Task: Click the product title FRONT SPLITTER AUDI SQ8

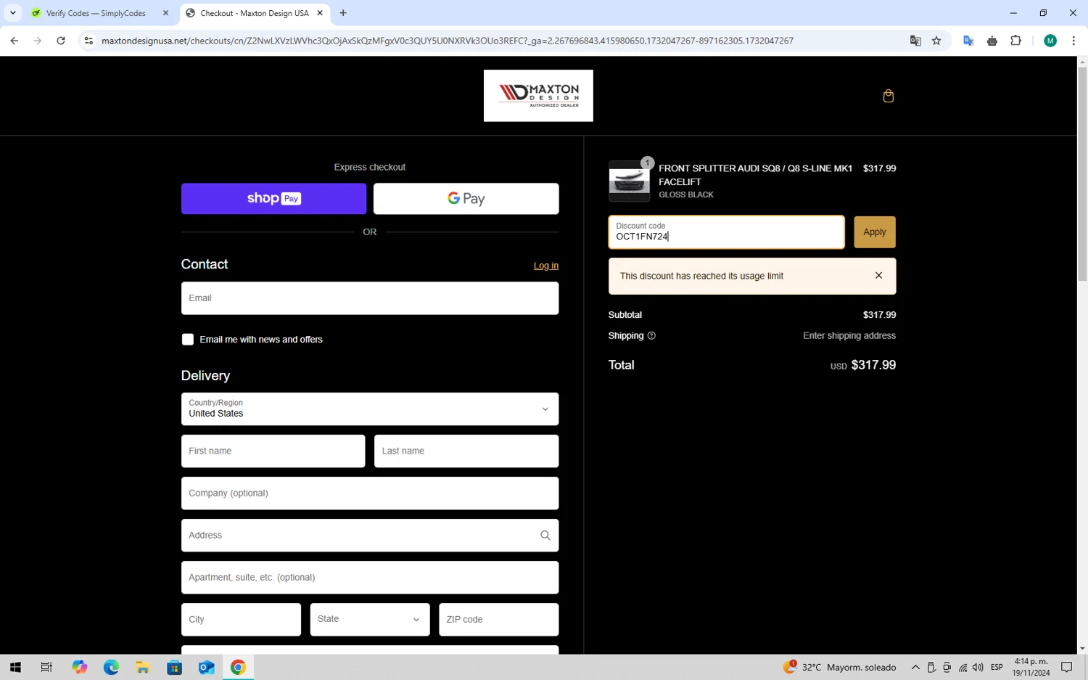Action: point(755,175)
